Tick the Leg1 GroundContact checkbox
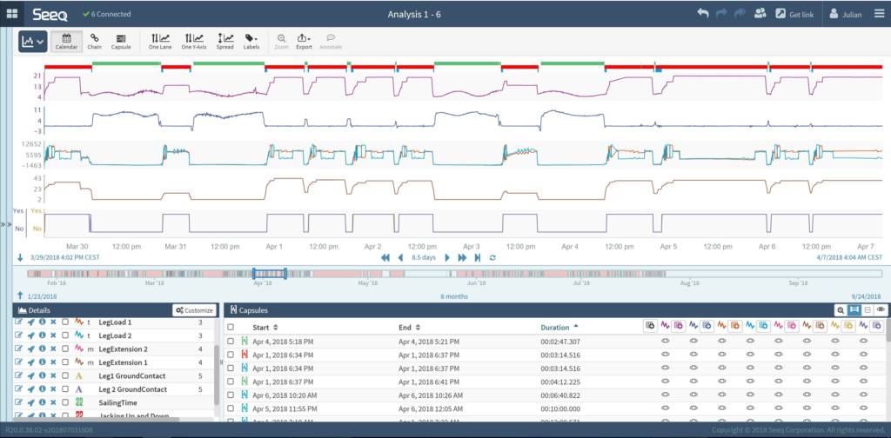Viewport: 891px width, 438px height. point(65,375)
